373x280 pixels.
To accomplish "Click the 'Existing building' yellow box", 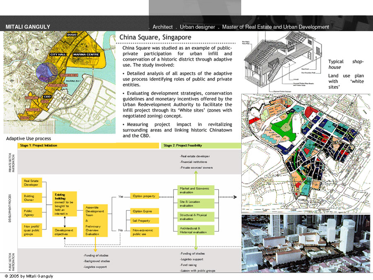I will (65, 204).
